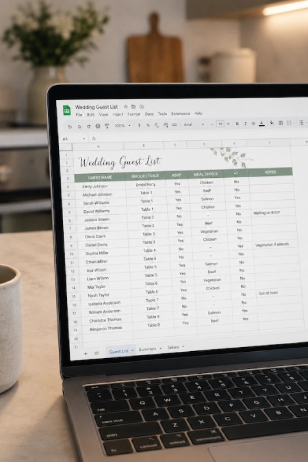
Task: Open the Borders tool
Action: 281,123
